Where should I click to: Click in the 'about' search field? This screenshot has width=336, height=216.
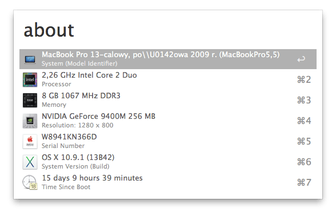tap(168, 30)
